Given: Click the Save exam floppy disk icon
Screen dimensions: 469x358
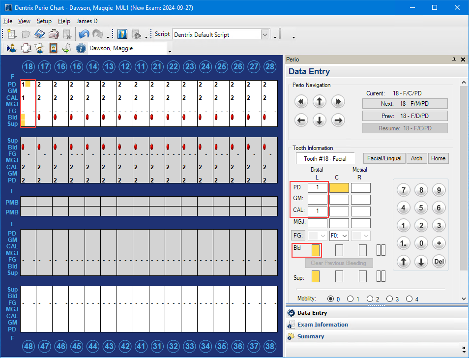Looking at the screenshot, I should click(40, 34).
